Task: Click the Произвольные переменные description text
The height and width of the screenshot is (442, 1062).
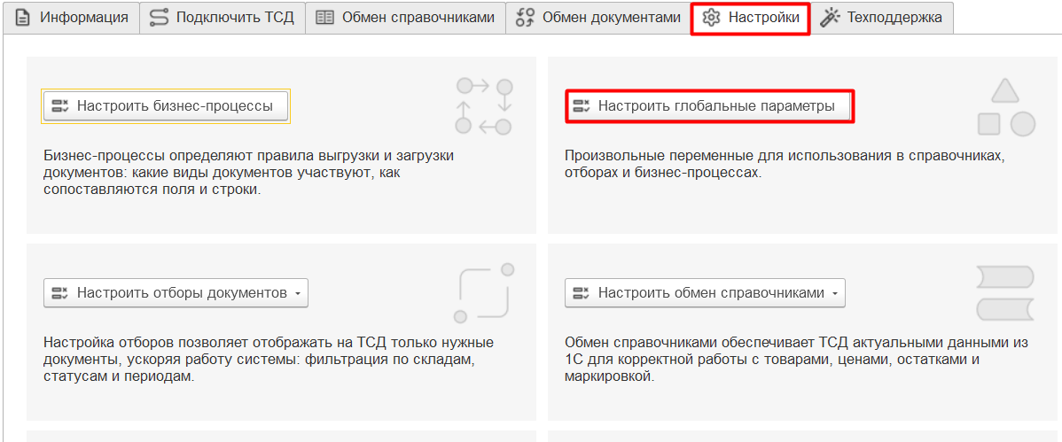Action: point(785,164)
